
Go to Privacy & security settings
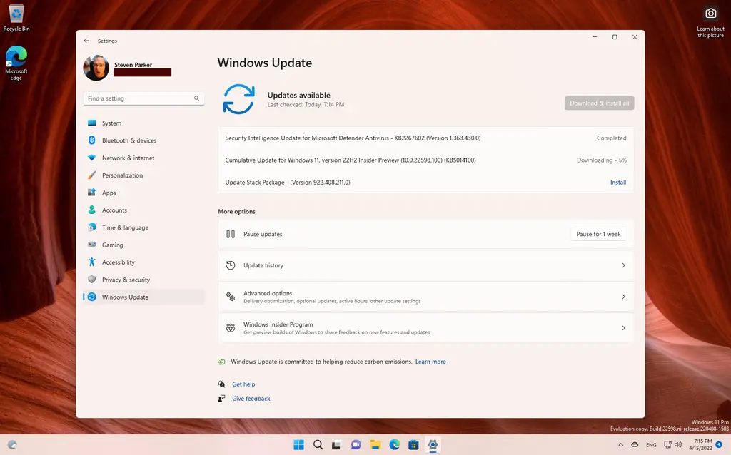coord(126,280)
